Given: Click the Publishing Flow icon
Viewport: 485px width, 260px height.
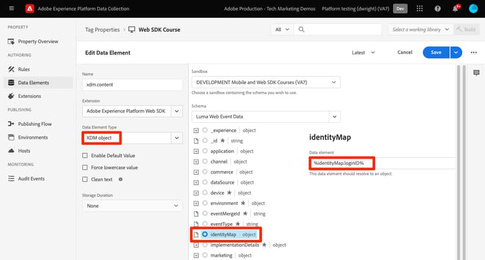Looking at the screenshot, I should click(11, 124).
